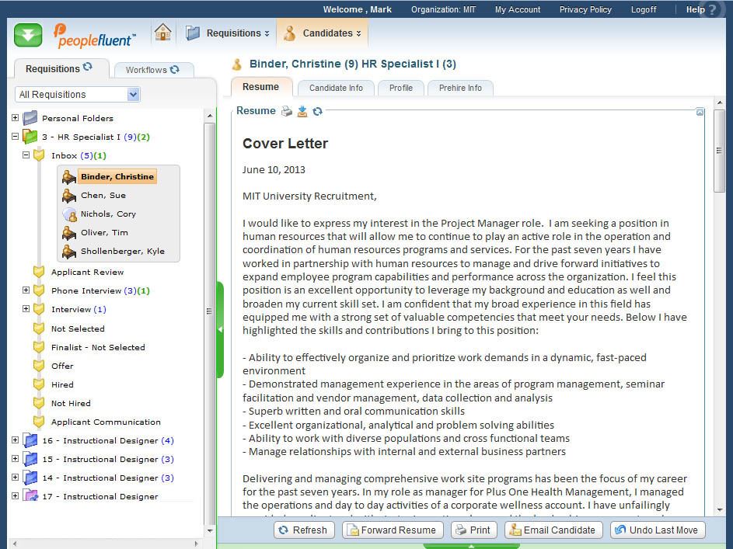Switch to the Candidate Info tab
733x549 pixels.
336,88
